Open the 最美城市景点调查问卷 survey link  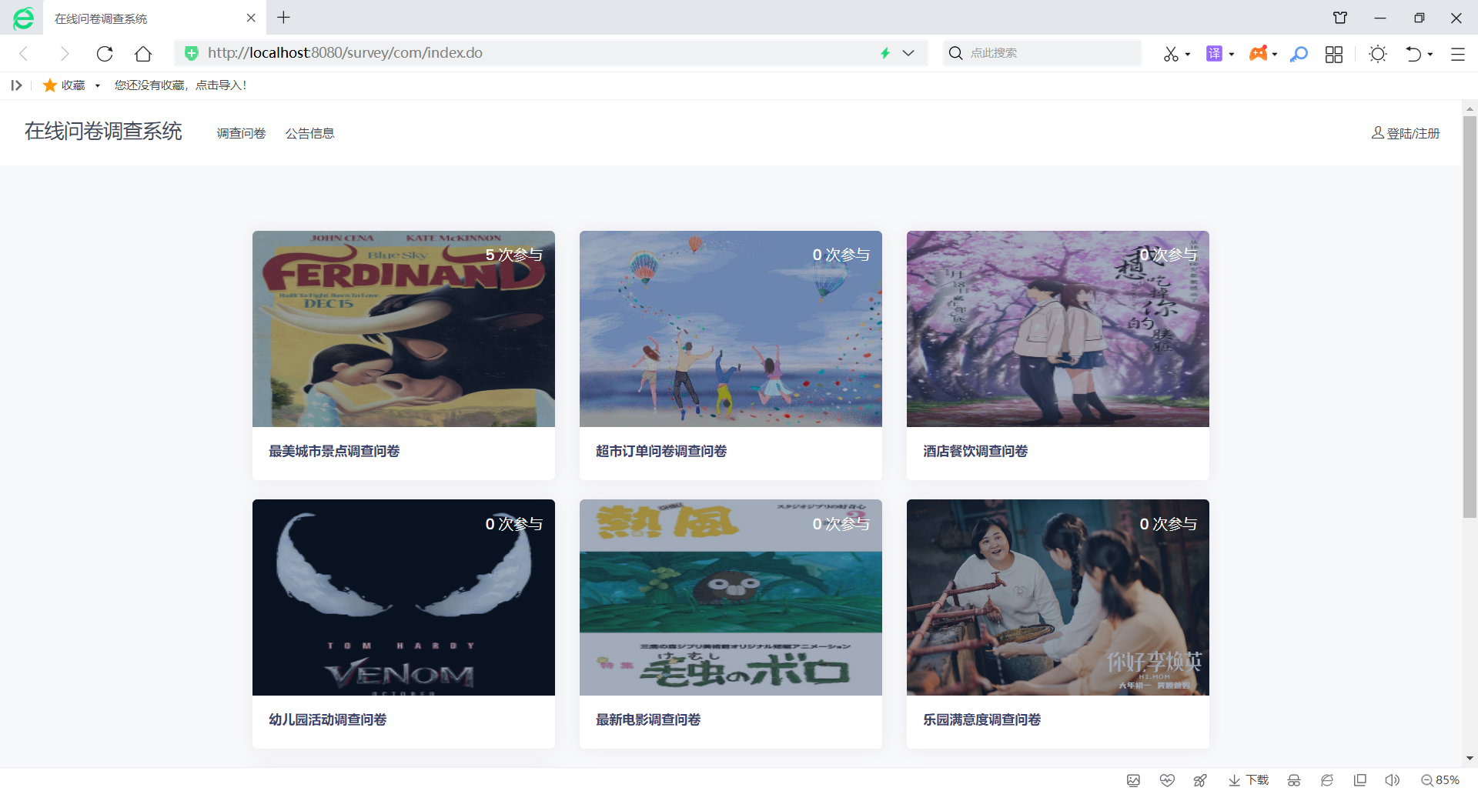[334, 451]
